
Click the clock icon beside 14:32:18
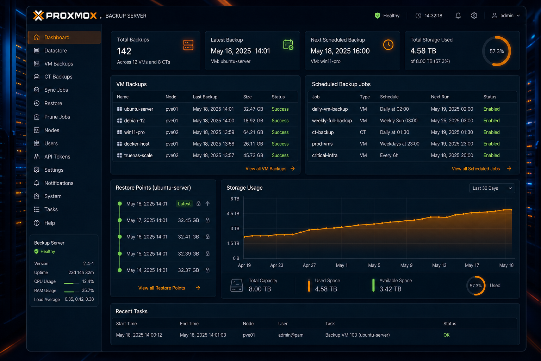418,16
